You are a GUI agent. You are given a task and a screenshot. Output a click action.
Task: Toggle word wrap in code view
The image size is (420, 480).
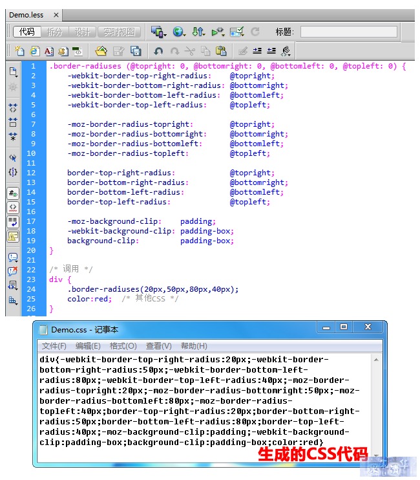click(x=13, y=222)
